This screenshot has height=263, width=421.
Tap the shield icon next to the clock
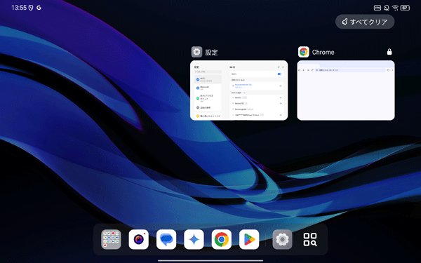pos(31,8)
